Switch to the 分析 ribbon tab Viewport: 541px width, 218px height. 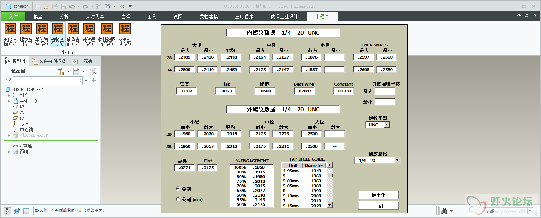click(x=64, y=16)
